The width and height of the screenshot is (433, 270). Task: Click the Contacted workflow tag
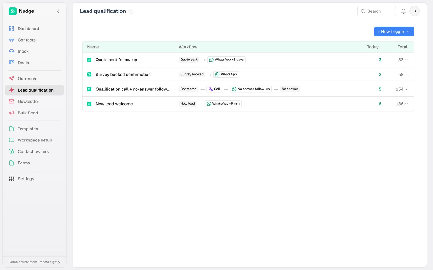point(189,89)
